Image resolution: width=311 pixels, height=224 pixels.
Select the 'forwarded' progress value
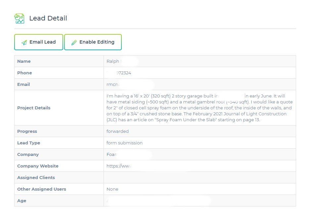(117, 131)
